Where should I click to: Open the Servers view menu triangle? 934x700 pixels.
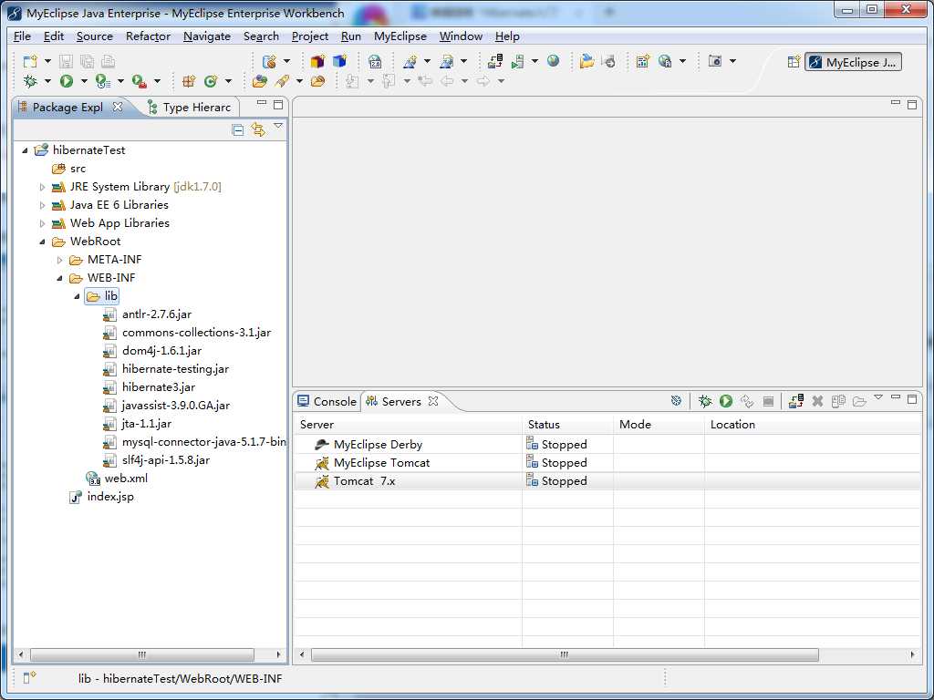tap(878, 397)
